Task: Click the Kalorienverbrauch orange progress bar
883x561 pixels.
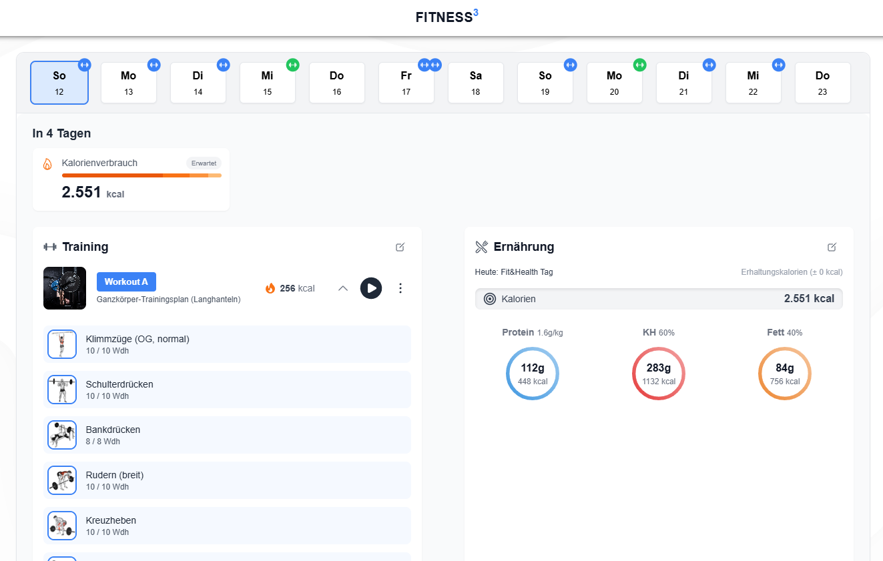Action: pyautogui.click(x=141, y=175)
